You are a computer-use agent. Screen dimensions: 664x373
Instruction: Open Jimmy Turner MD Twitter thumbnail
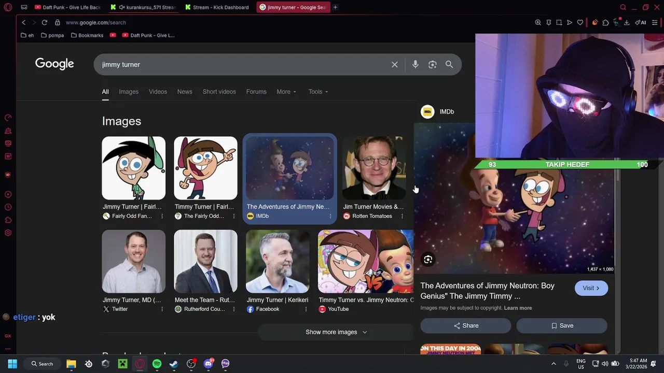click(x=134, y=262)
